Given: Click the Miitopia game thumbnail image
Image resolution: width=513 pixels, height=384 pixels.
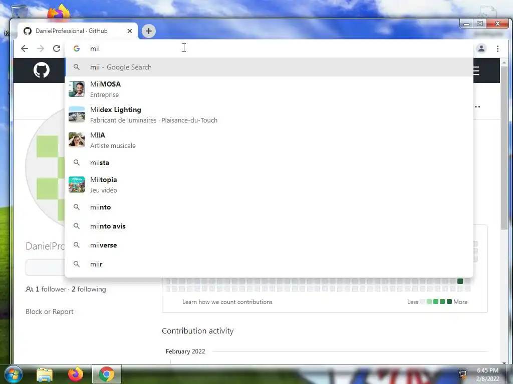Looking at the screenshot, I should click(77, 184).
